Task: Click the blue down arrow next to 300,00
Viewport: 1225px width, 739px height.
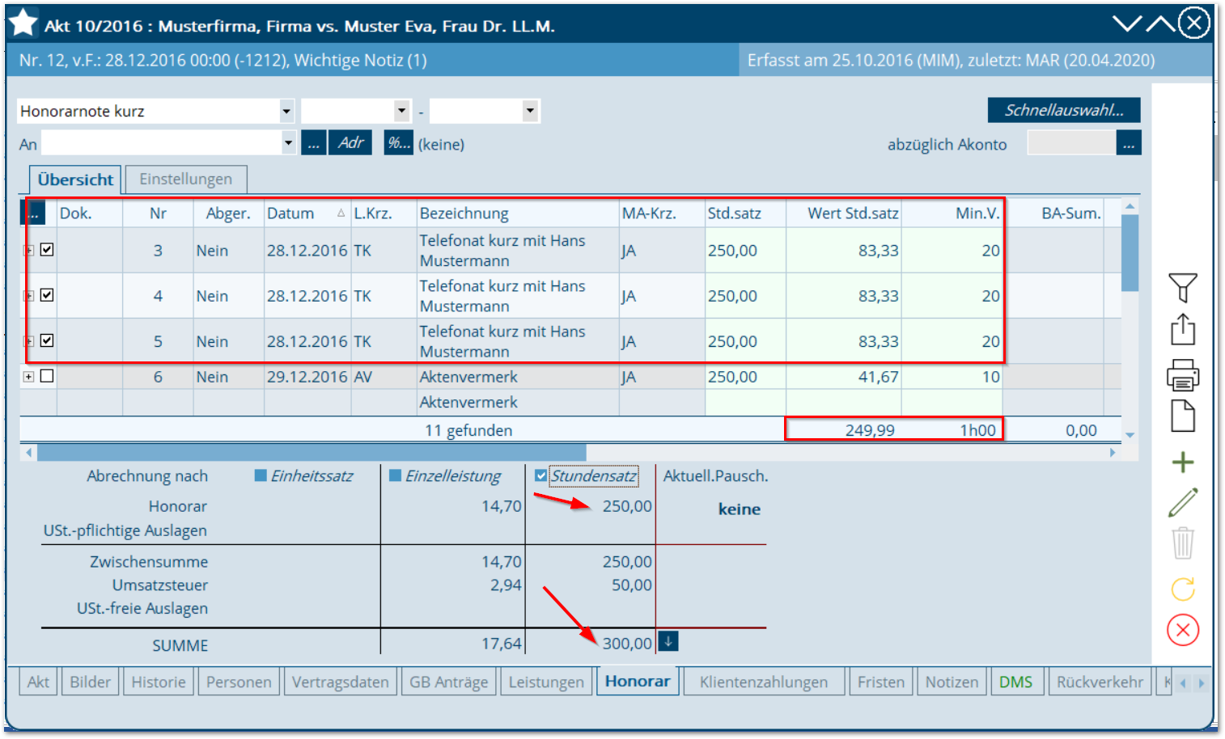Action: [x=668, y=641]
